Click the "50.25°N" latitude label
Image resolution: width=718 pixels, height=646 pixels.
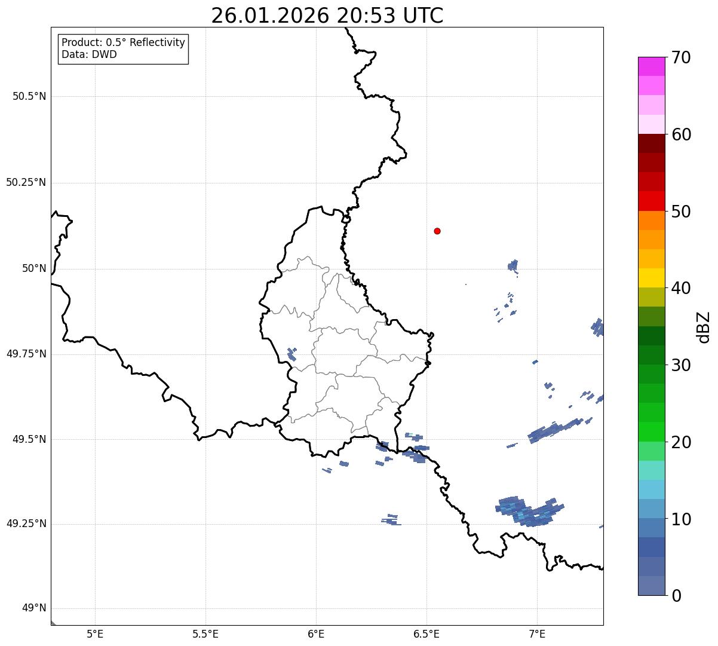coord(26,182)
